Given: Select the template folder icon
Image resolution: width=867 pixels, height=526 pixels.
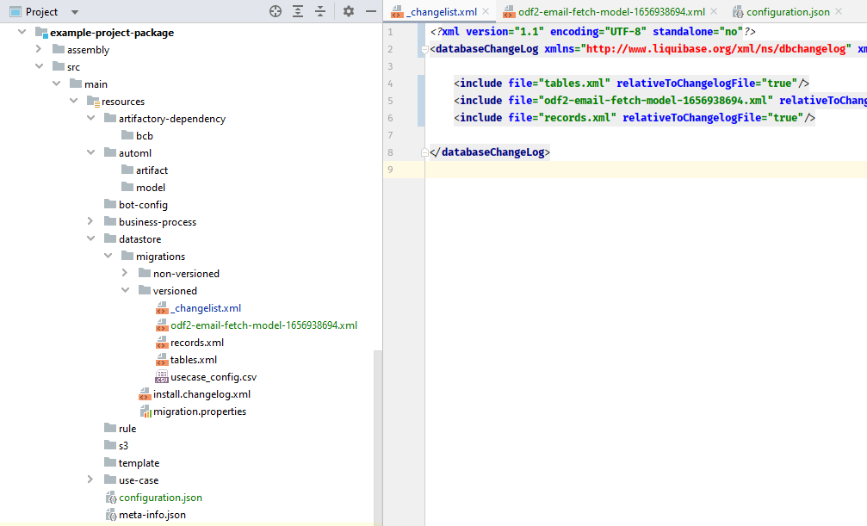Looking at the screenshot, I should 110,461.
